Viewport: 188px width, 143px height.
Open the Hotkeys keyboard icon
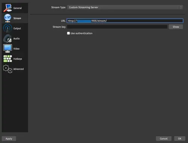tap(8, 59)
